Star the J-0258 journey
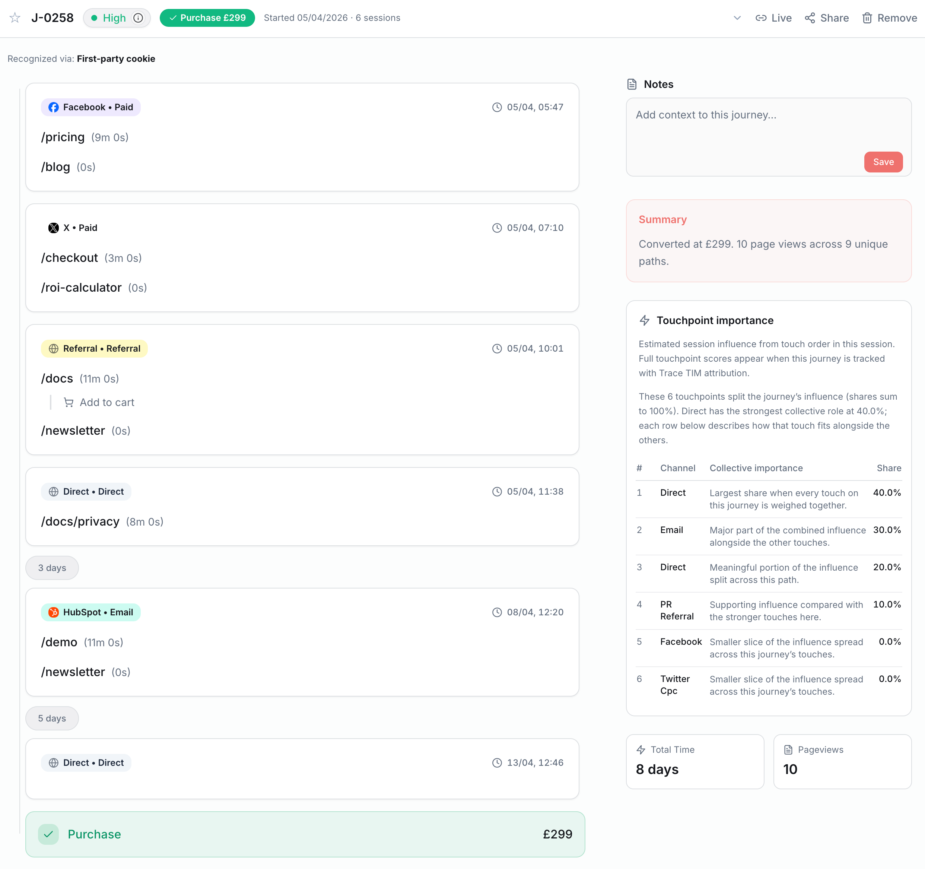The width and height of the screenshot is (925, 869). (x=15, y=18)
